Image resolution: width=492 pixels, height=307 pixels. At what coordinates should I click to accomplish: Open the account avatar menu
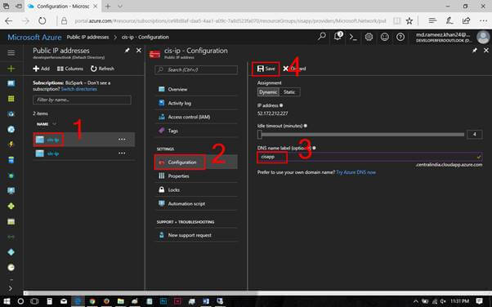click(483, 37)
